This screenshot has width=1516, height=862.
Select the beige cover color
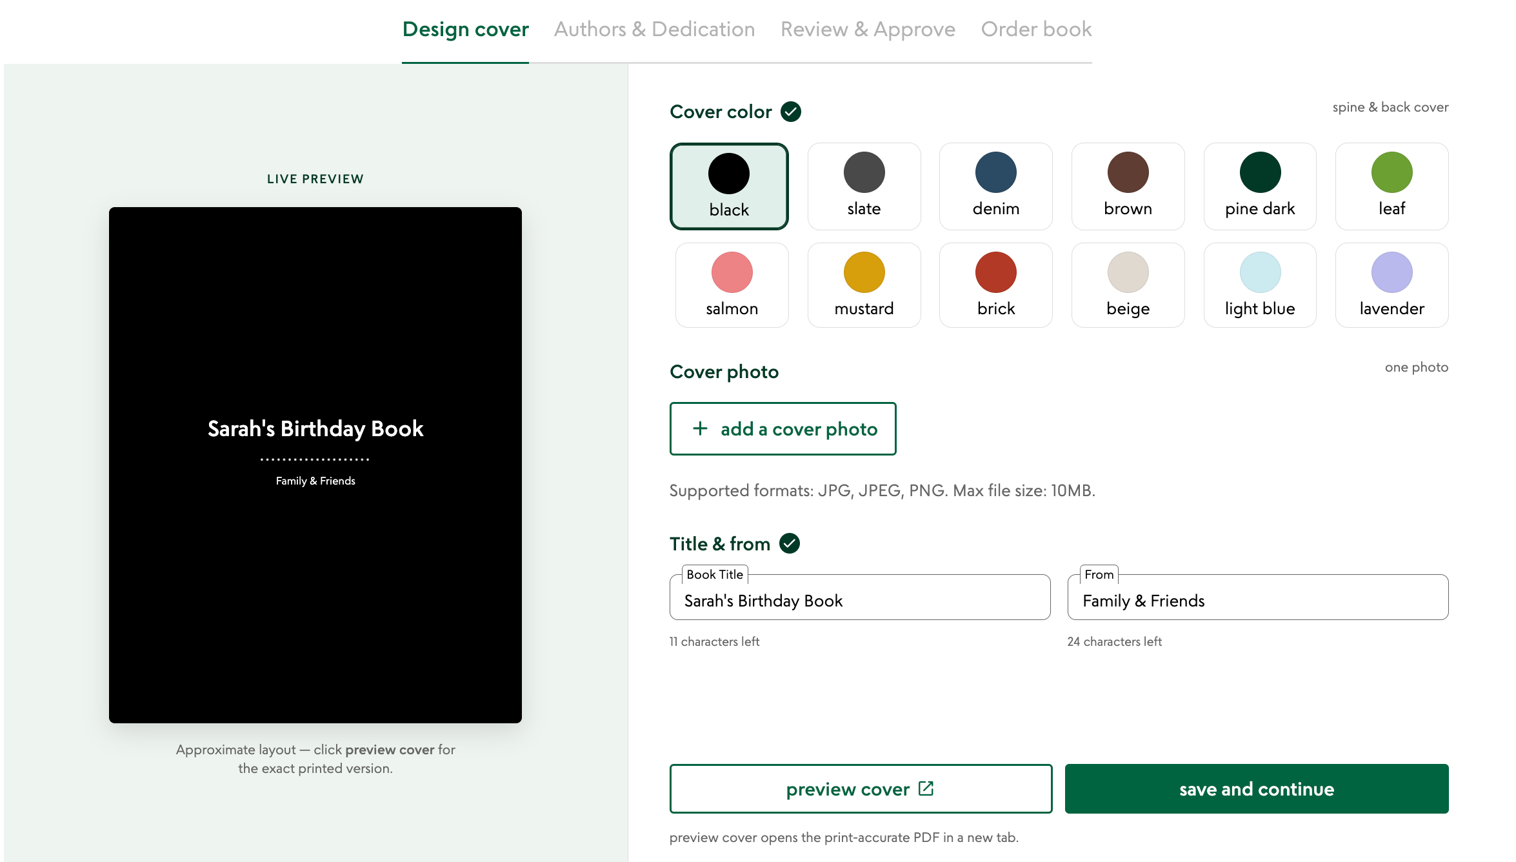(1128, 285)
